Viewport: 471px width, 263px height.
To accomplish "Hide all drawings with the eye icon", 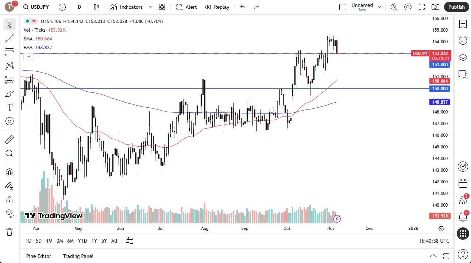I will 9,214.
